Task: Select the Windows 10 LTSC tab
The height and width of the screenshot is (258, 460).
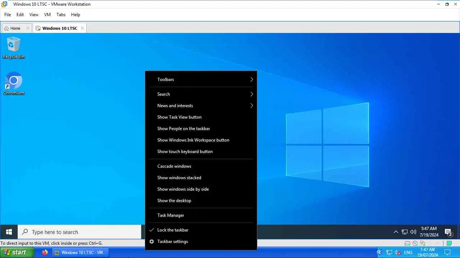Action: point(60,28)
